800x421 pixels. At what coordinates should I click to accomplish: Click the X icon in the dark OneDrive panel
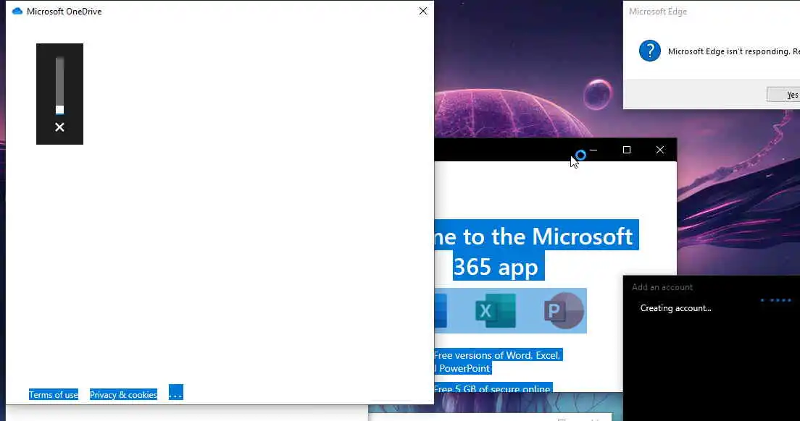click(x=59, y=127)
